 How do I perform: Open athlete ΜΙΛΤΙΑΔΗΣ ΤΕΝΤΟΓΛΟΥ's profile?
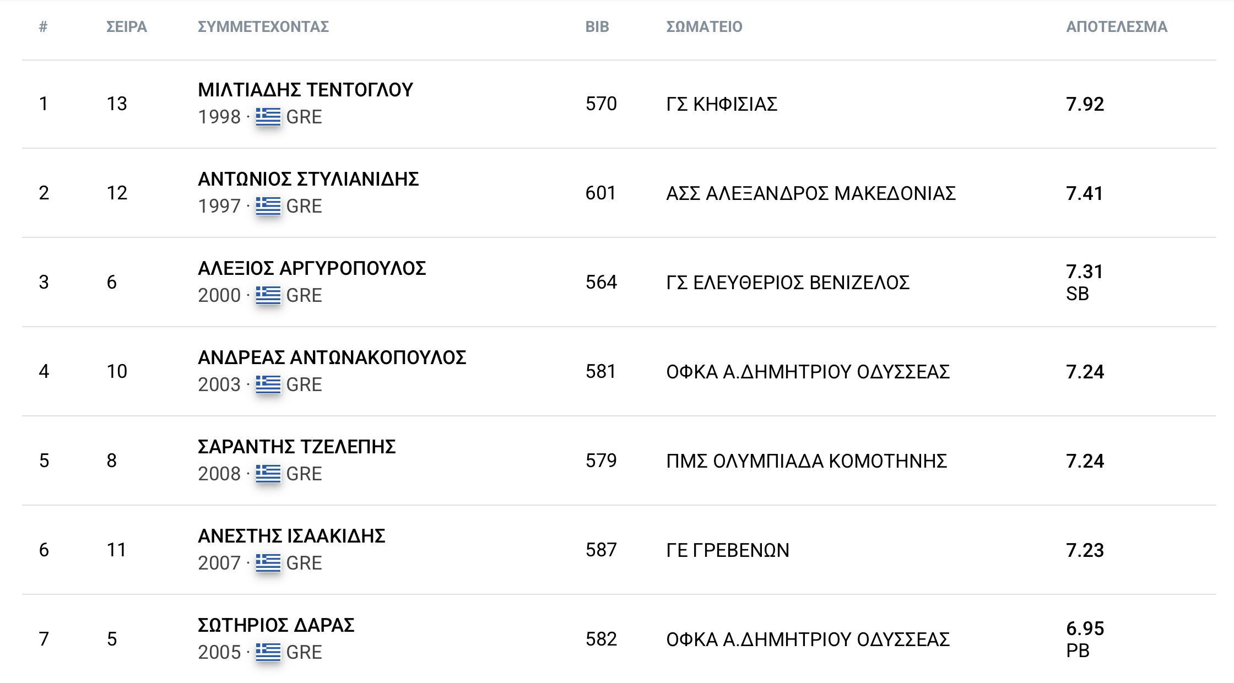(305, 90)
